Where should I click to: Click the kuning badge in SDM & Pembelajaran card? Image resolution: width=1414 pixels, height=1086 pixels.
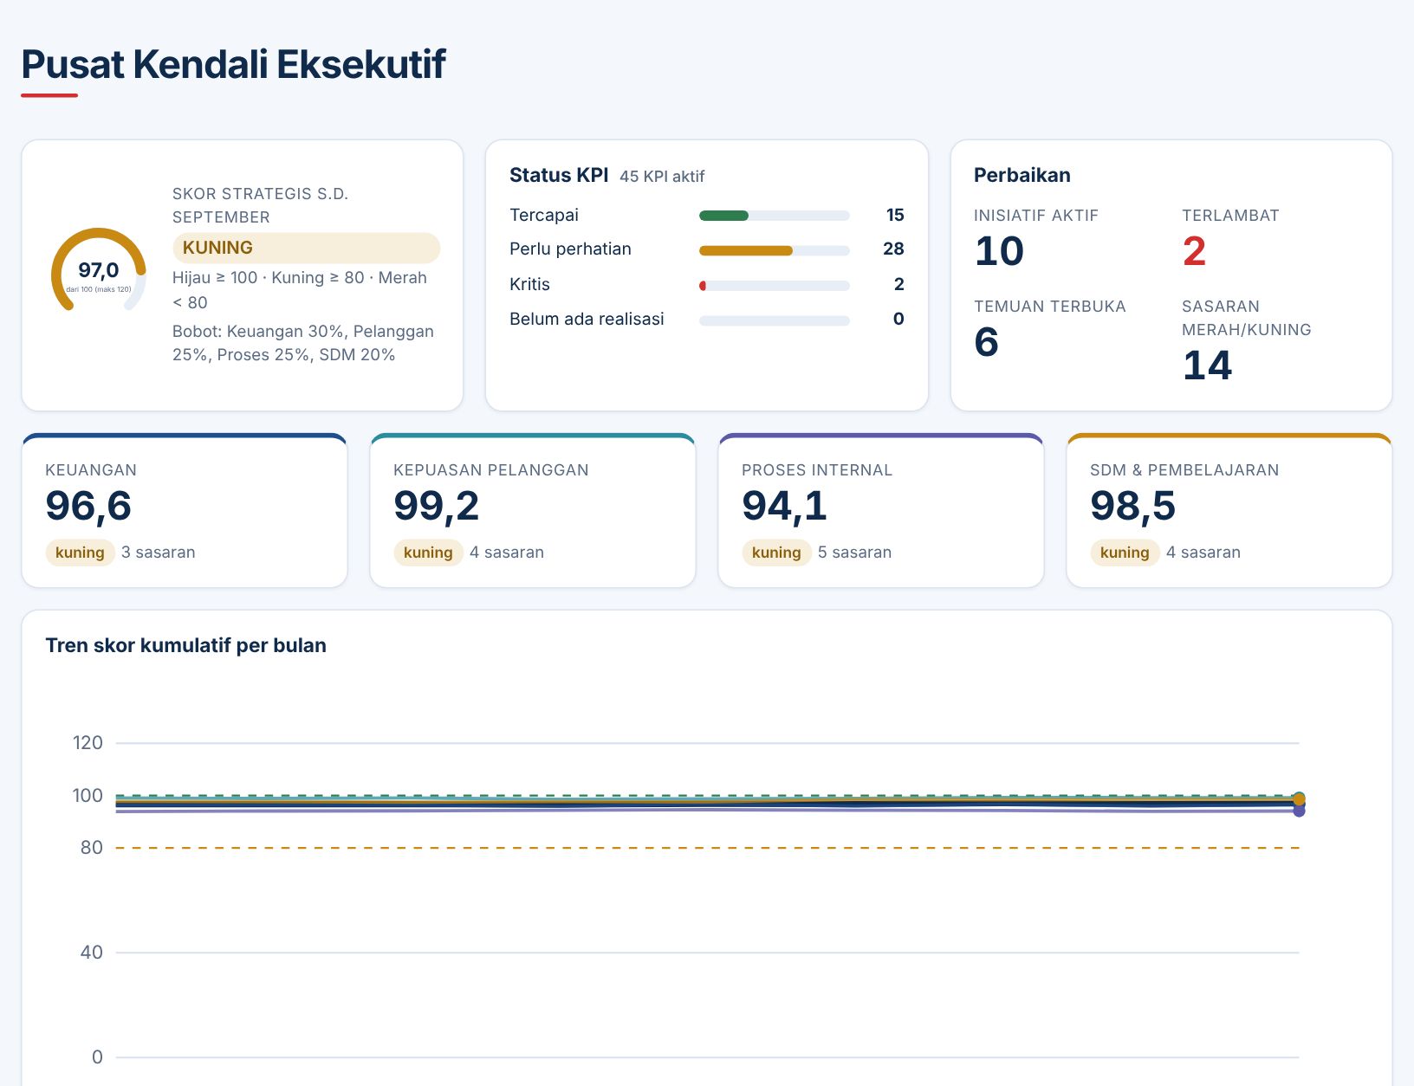click(x=1125, y=553)
